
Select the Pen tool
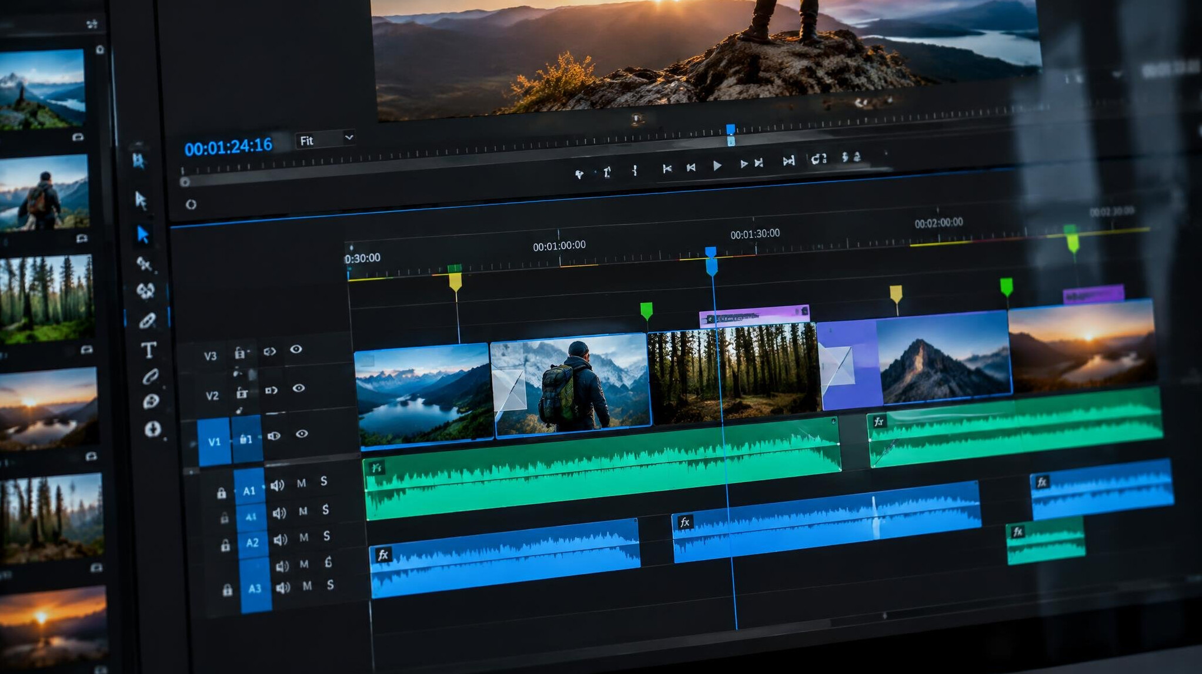point(147,320)
